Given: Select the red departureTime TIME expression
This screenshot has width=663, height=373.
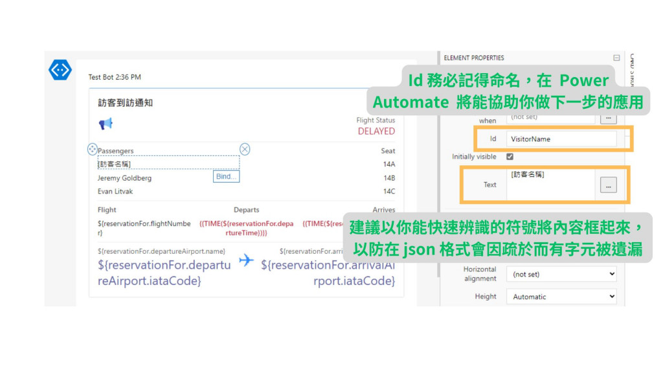Looking at the screenshot, I should [x=247, y=228].
